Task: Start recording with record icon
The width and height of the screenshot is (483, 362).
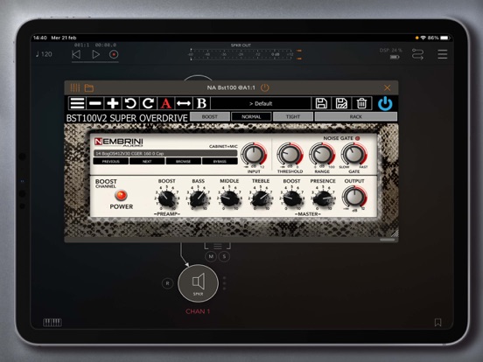Action: (x=114, y=54)
